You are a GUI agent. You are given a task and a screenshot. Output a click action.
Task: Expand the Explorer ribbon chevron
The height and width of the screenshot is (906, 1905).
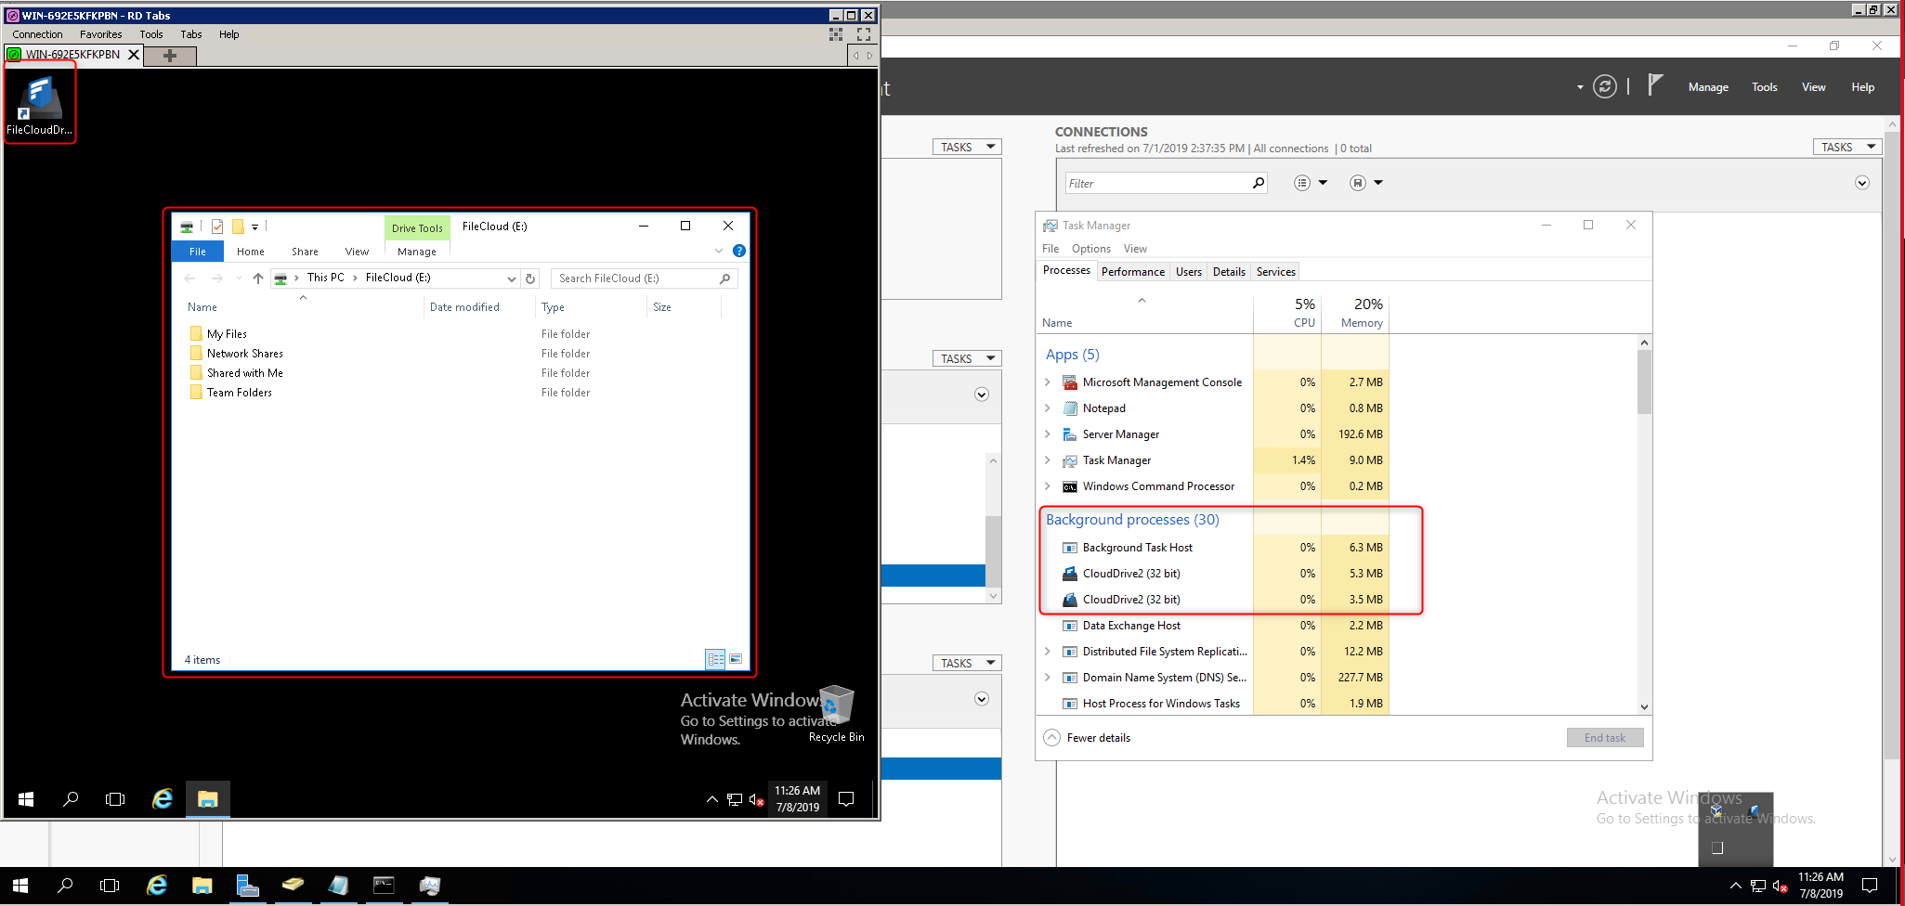[x=718, y=251]
